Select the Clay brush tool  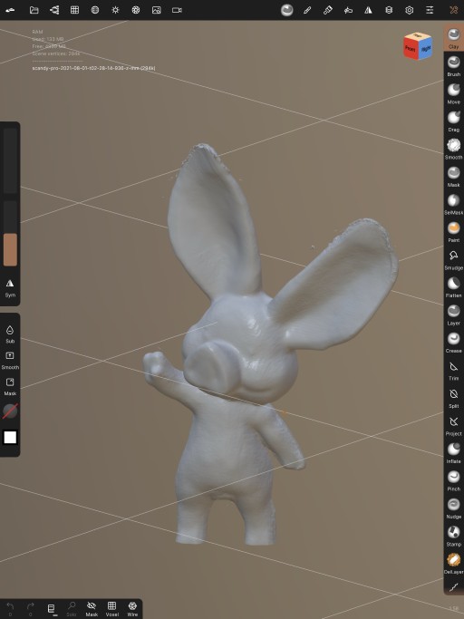click(453, 38)
